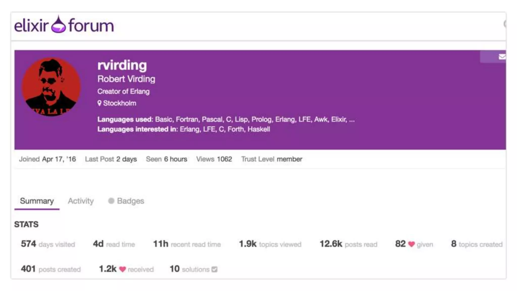Click the Trust Level member label

tap(272, 159)
